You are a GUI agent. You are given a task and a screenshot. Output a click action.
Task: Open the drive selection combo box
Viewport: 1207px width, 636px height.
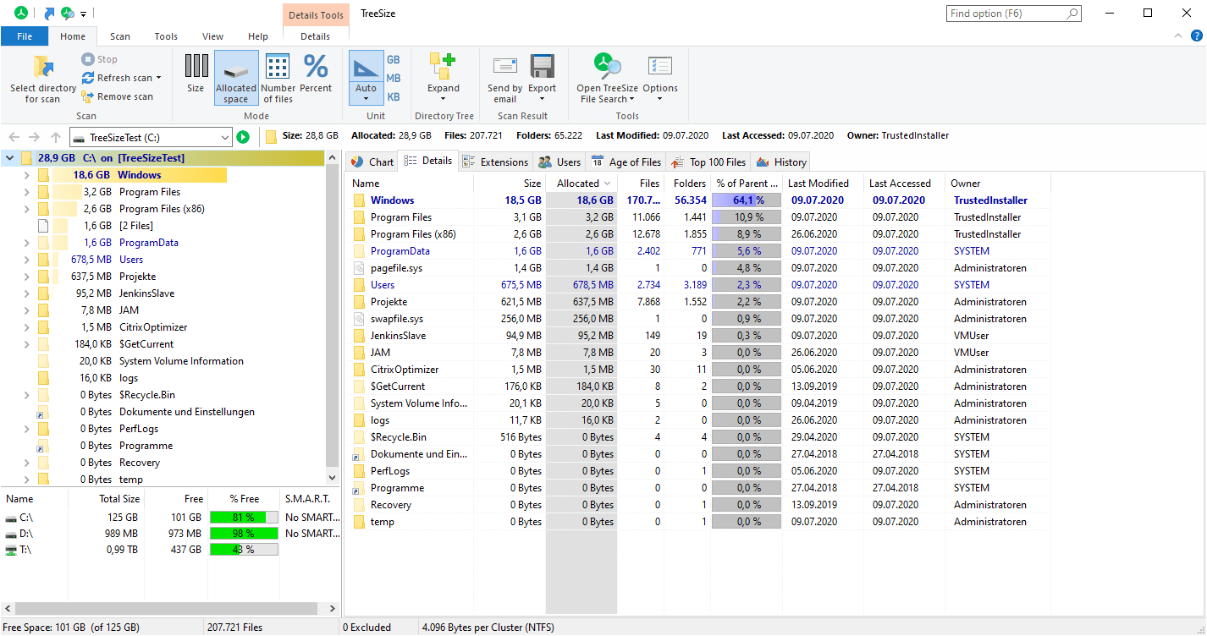click(x=150, y=137)
